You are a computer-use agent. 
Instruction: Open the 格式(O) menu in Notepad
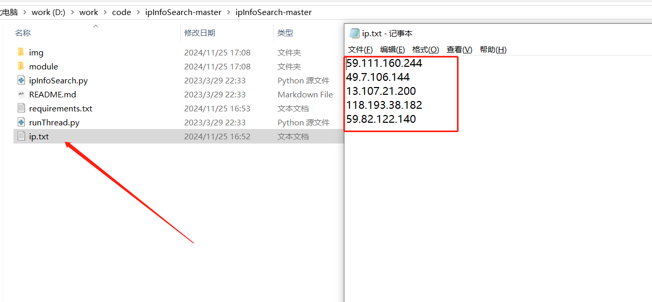(425, 50)
